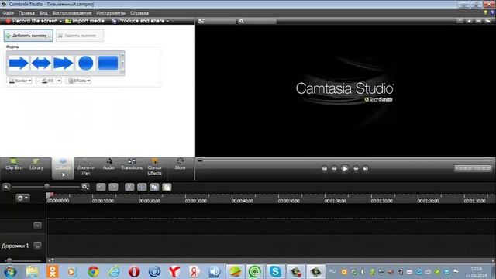Screen dimensions: 496x279
Task: Select the notched arrow callout shape
Action: click(x=63, y=63)
